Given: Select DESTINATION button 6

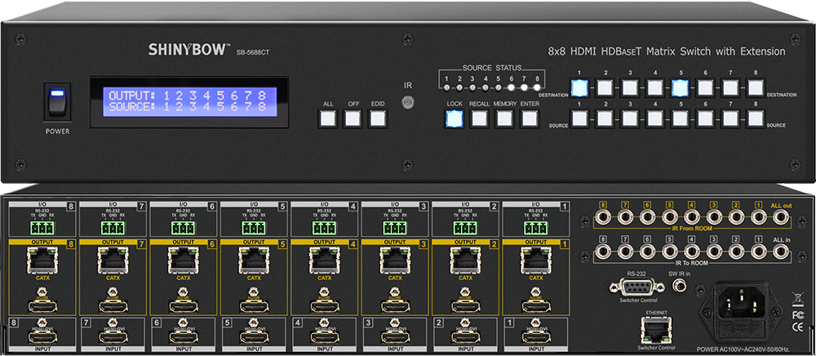Looking at the screenshot, I should tap(705, 87).
